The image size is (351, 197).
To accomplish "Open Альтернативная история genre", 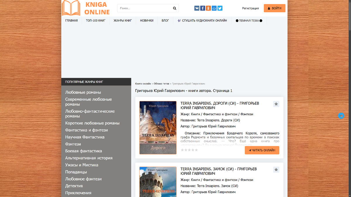I will click(89, 158).
